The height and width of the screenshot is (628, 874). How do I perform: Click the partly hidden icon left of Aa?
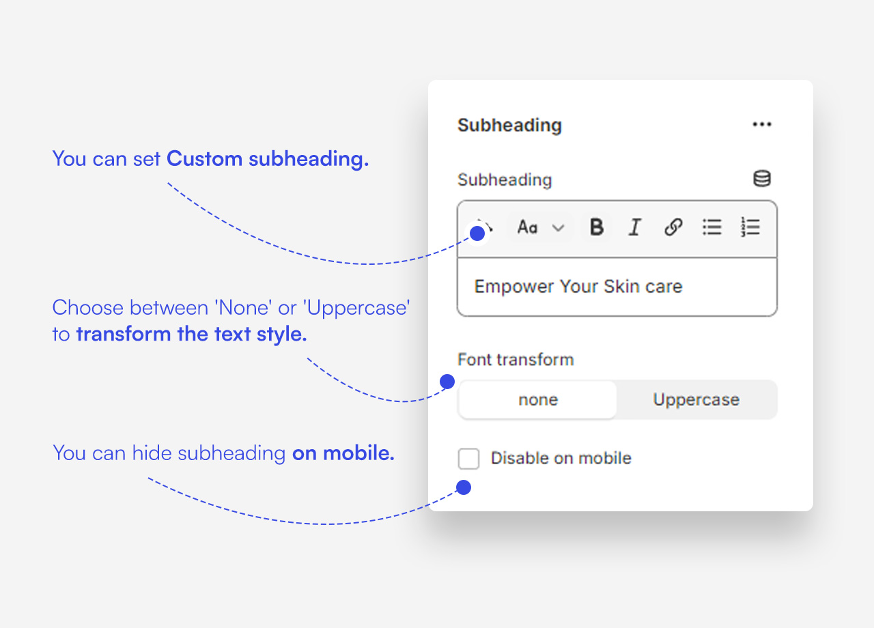tap(486, 225)
